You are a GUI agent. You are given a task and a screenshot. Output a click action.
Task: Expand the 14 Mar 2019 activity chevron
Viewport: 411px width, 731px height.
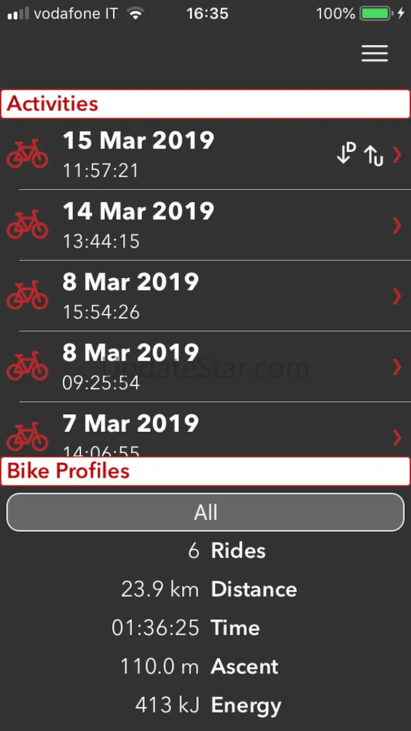[x=397, y=225]
